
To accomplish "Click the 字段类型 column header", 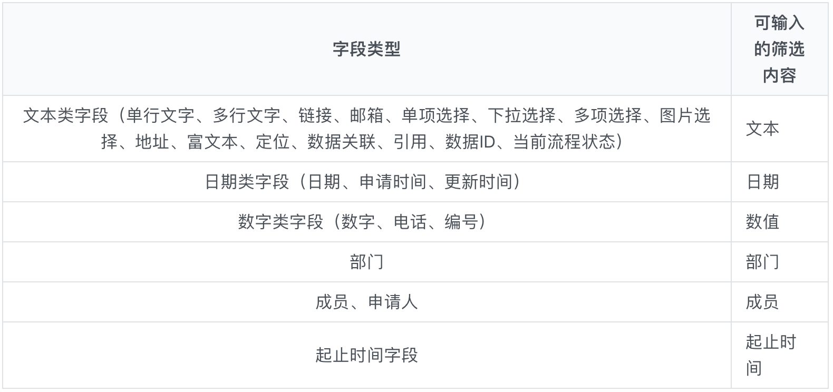I will (x=366, y=49).
